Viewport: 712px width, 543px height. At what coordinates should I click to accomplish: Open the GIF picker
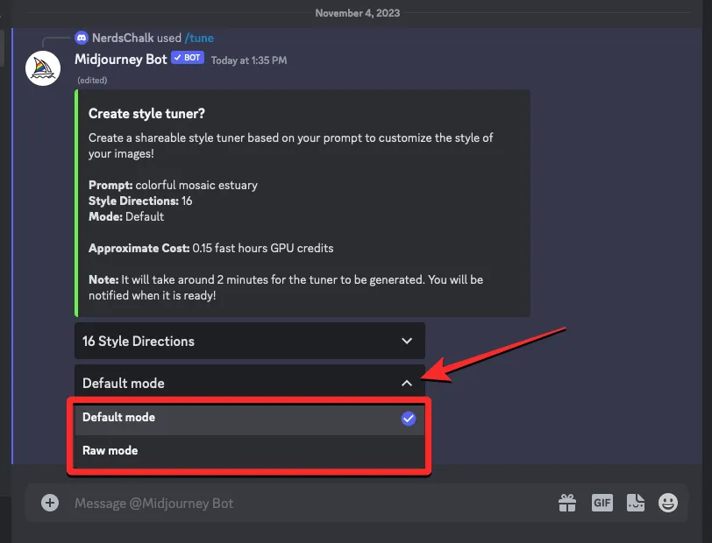click(x=602, y=503)
